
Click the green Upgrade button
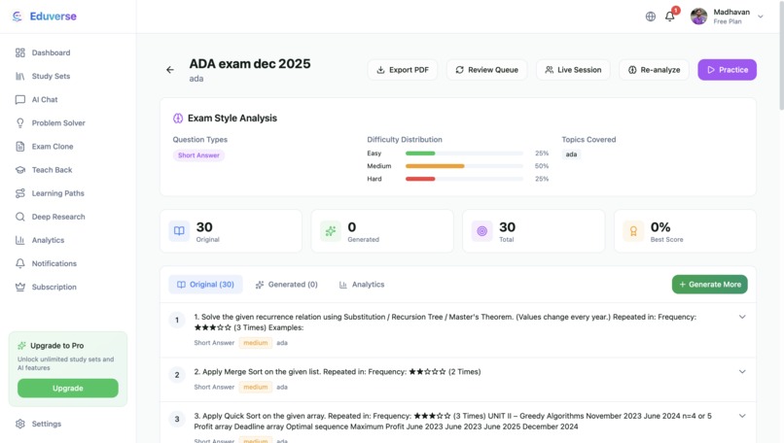68,388
